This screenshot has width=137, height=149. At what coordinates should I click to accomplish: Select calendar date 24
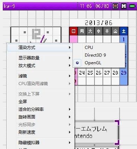82,73
